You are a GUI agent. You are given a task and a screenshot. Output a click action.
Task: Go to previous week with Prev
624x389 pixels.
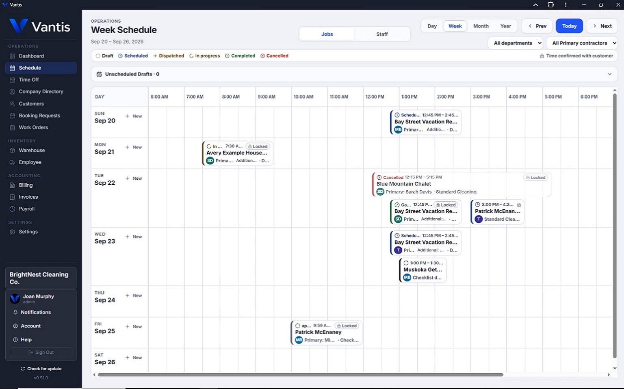[x=537, y=26]
